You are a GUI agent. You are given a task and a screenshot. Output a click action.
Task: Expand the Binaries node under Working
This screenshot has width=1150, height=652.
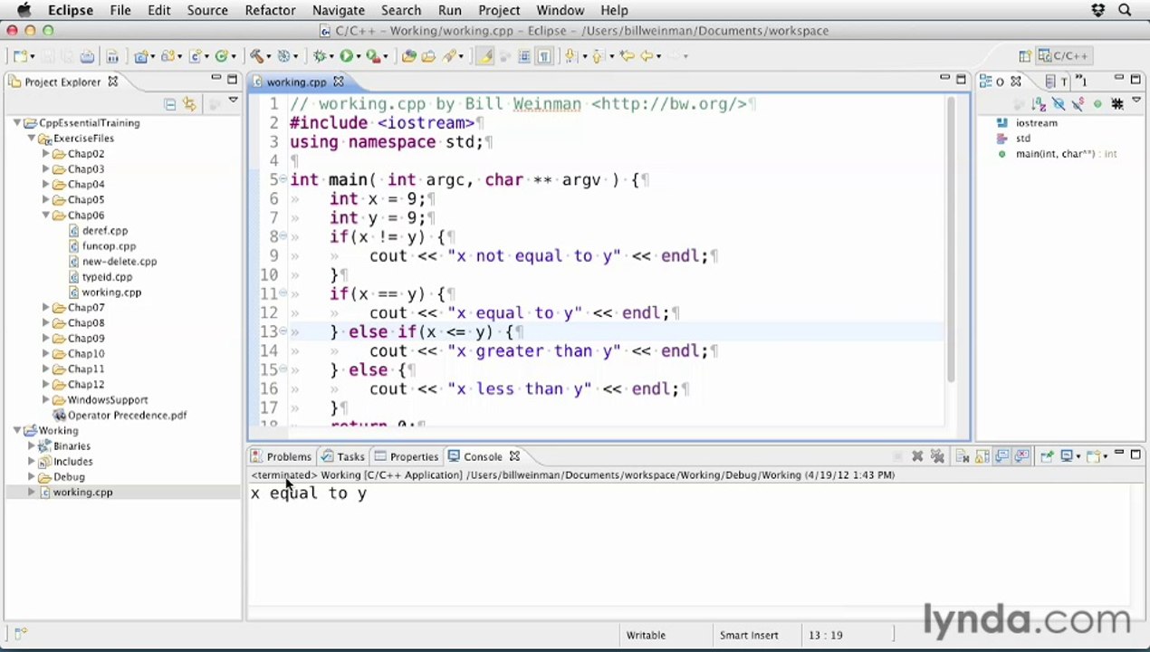point(32,446)
